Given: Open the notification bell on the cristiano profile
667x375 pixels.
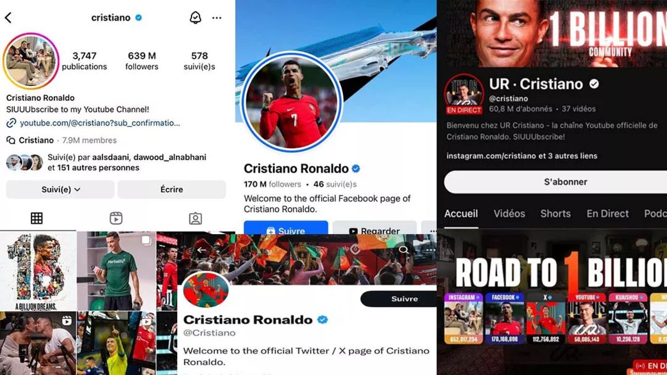Looking at the screenshot, I should tap(195, 18).
